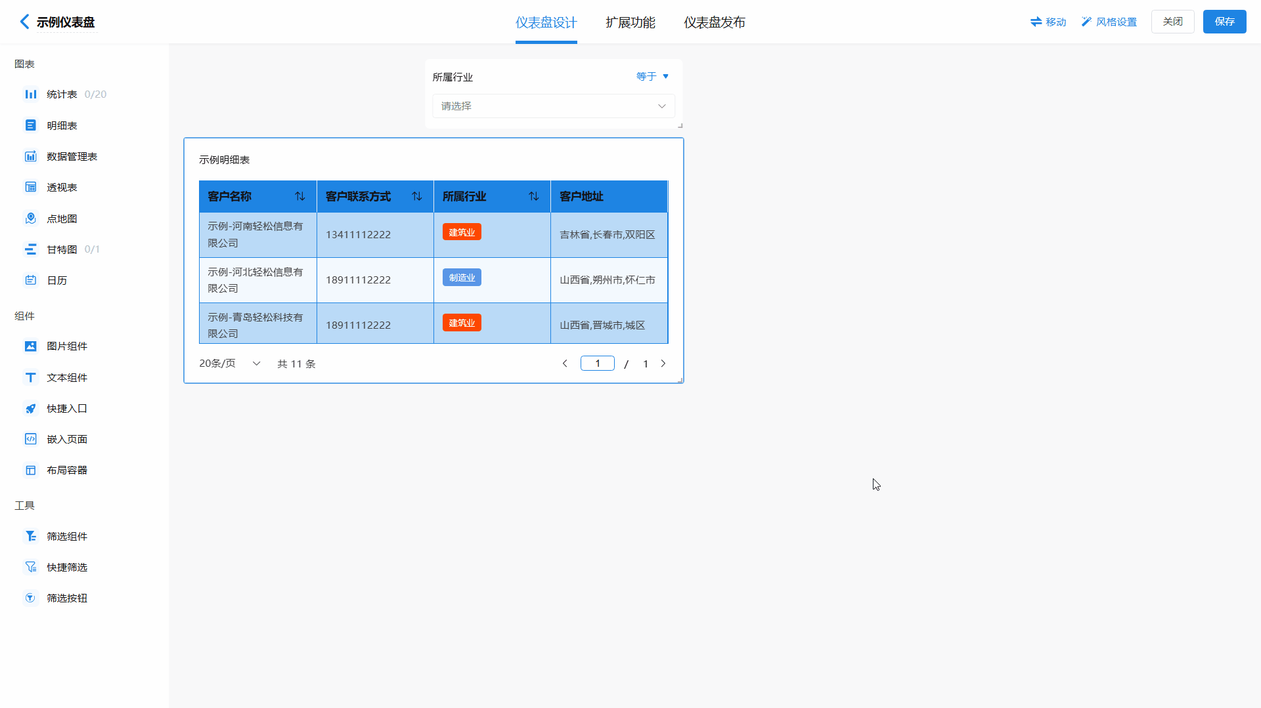
Task: Click the 甘特图 label in sidebar
Action: [x=62, y=249]
